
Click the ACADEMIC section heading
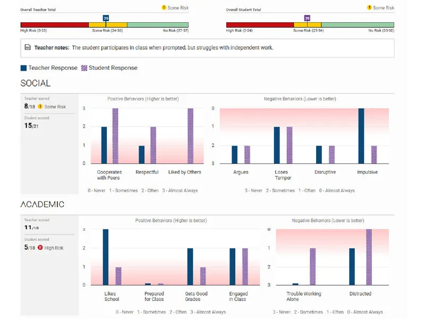[x=42, y=204]
